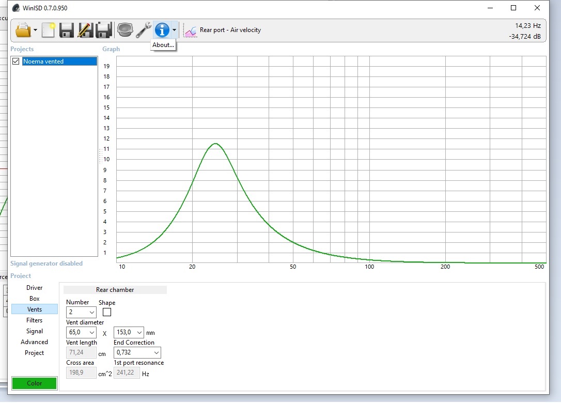Viewport: 561px width, 403px height.
Task: Open project with the folder icon
Action: [23, 30]
